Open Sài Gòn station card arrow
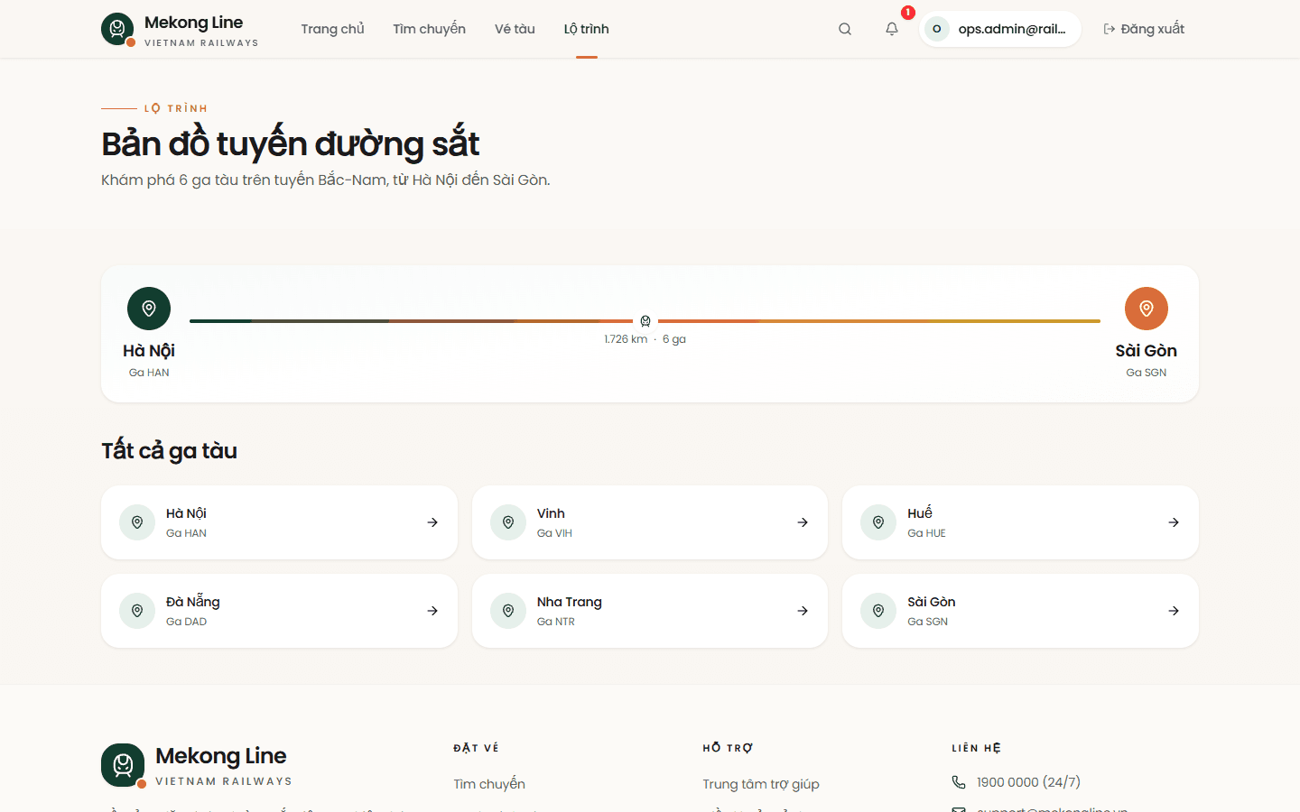 pyautogui.click(x=1174, y=611)
